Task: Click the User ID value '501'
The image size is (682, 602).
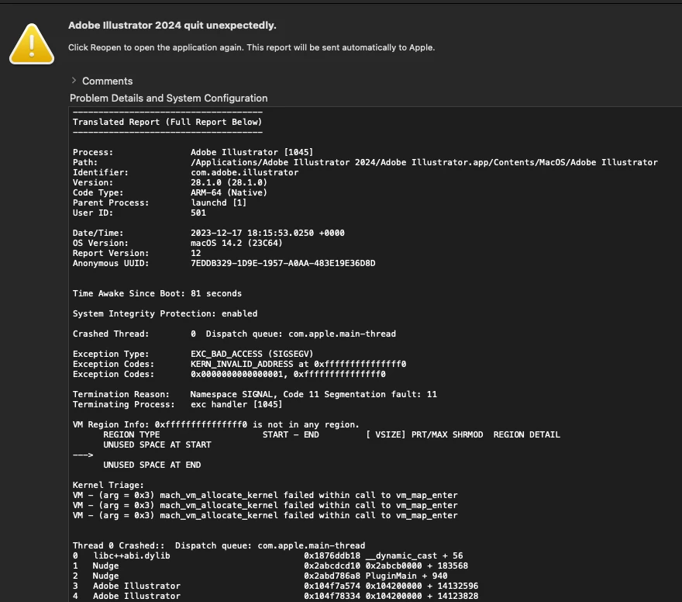Action: [198, 213]
